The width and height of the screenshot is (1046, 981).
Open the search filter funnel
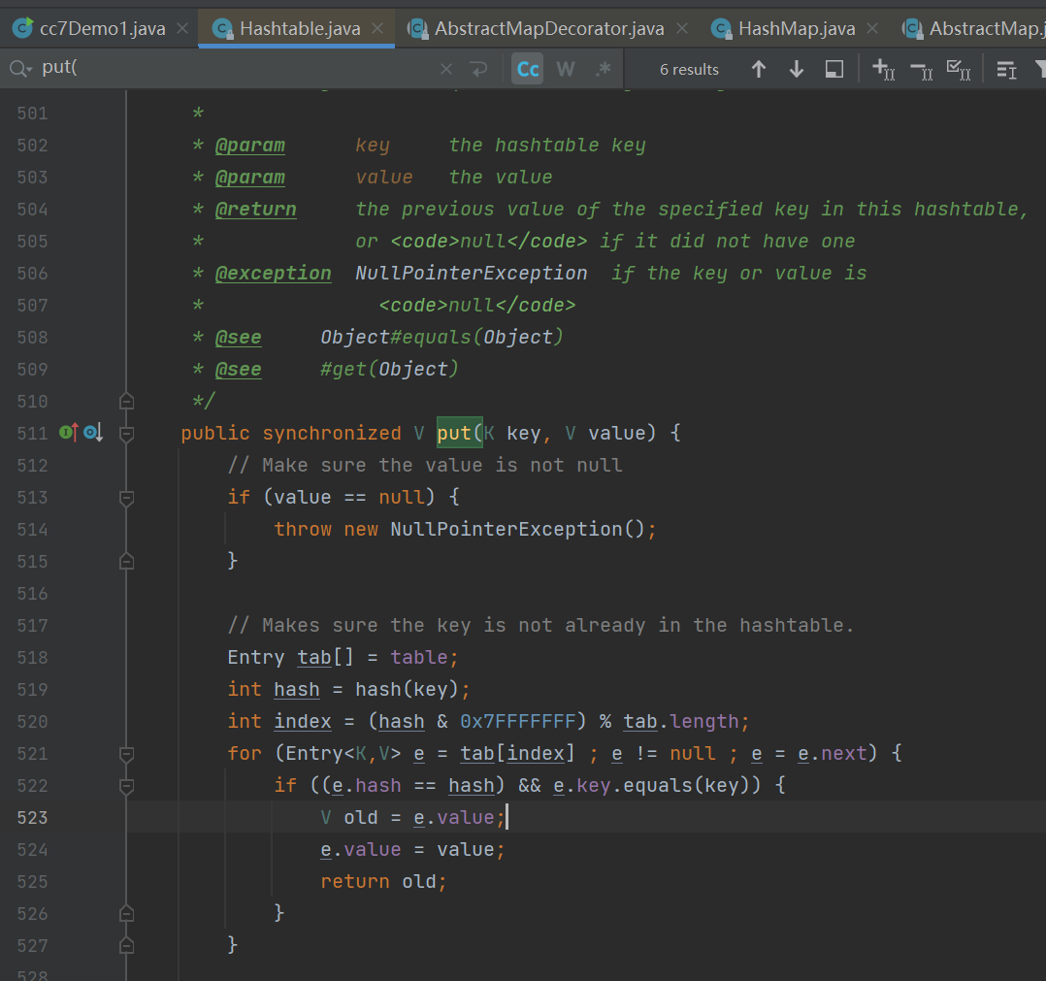[1040, 69]
